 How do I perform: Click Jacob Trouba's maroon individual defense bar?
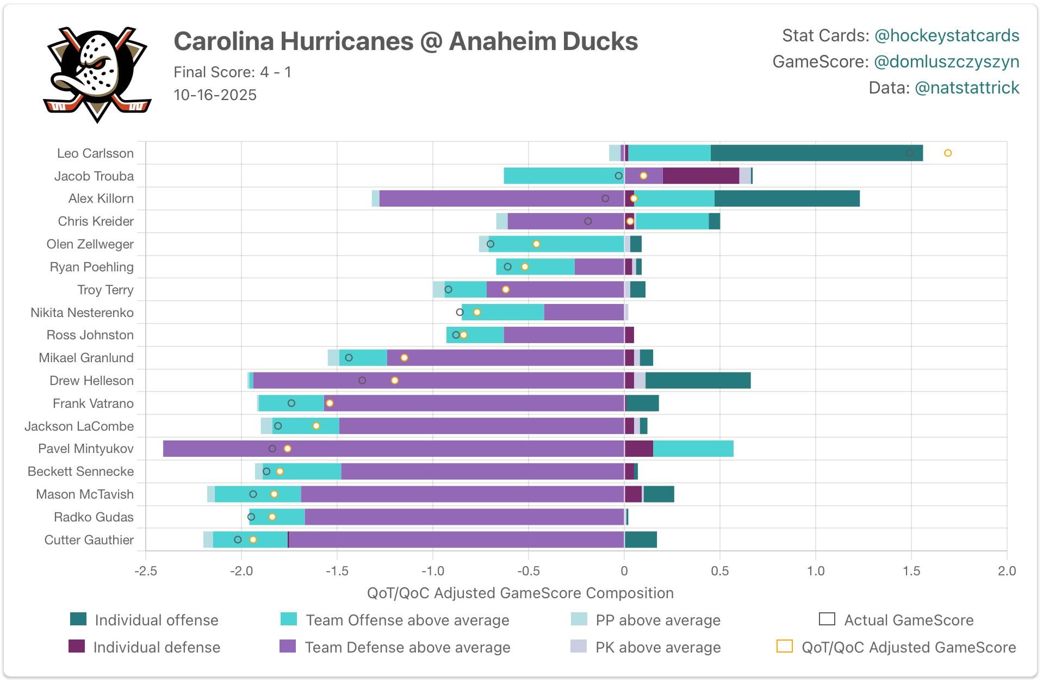(x=700, y=176)
